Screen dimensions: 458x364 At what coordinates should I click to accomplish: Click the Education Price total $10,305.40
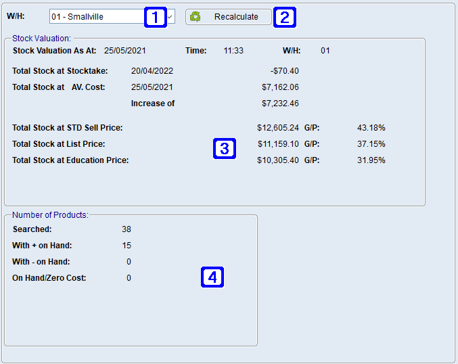pos(278,160)
